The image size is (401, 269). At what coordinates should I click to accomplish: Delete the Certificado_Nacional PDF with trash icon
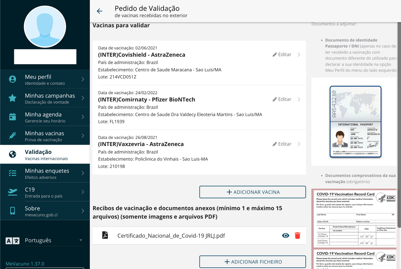coord(298,236)
